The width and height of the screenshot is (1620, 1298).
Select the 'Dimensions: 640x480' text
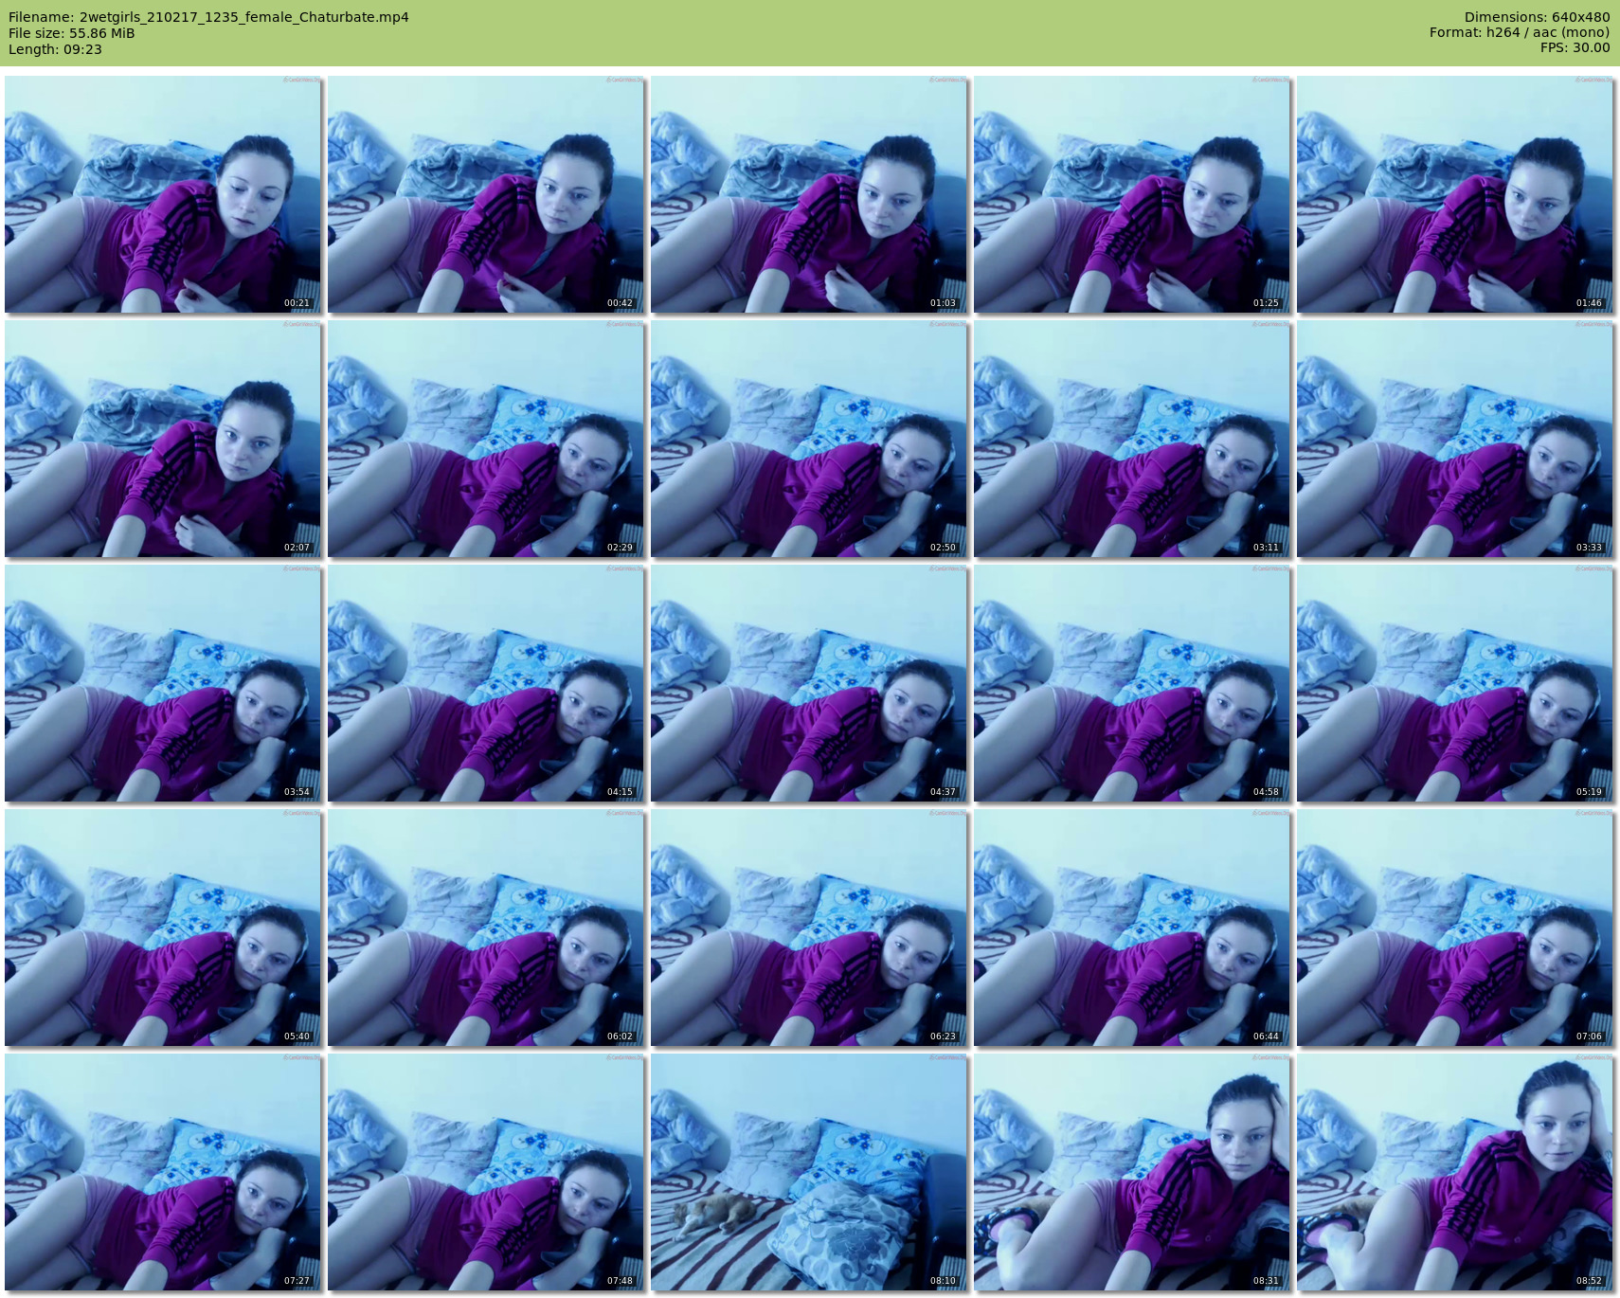pyautogui.click(x=1537, y=17)
